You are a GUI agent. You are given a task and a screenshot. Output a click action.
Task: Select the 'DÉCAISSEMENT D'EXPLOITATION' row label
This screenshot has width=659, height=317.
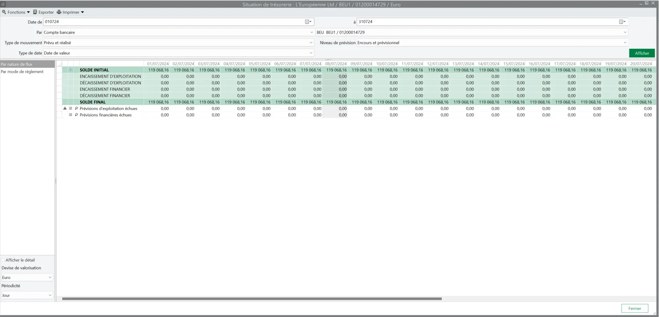110,83
